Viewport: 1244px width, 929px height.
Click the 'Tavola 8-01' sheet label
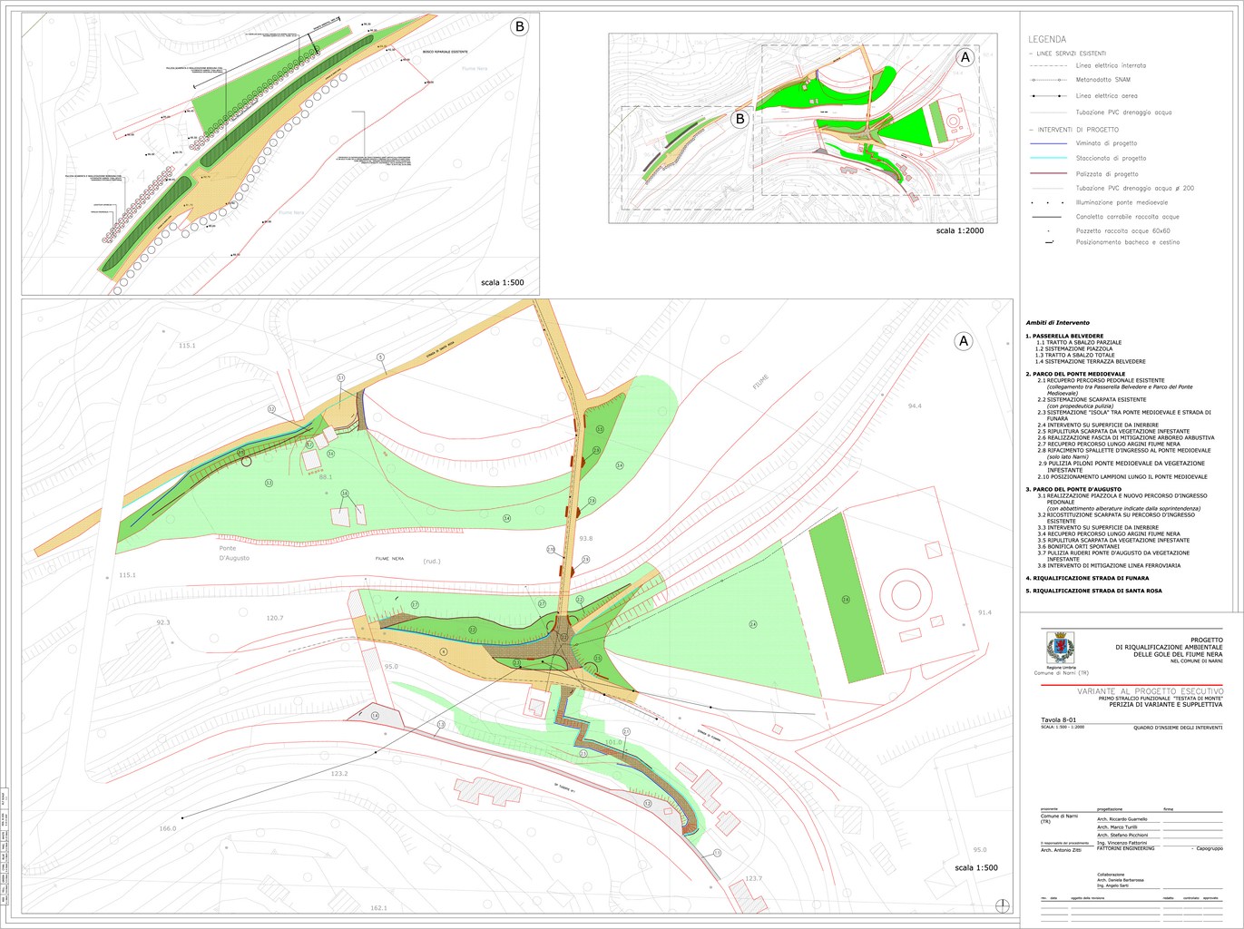pyautogui.click(x=1061, y=720)
